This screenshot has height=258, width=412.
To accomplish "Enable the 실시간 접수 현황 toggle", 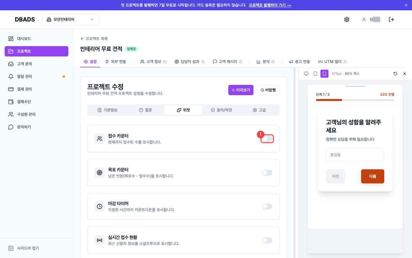I will point(267,240).
